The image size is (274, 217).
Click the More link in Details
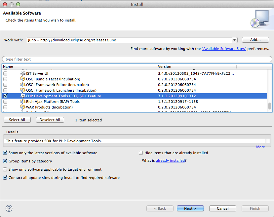pos(260,147)
